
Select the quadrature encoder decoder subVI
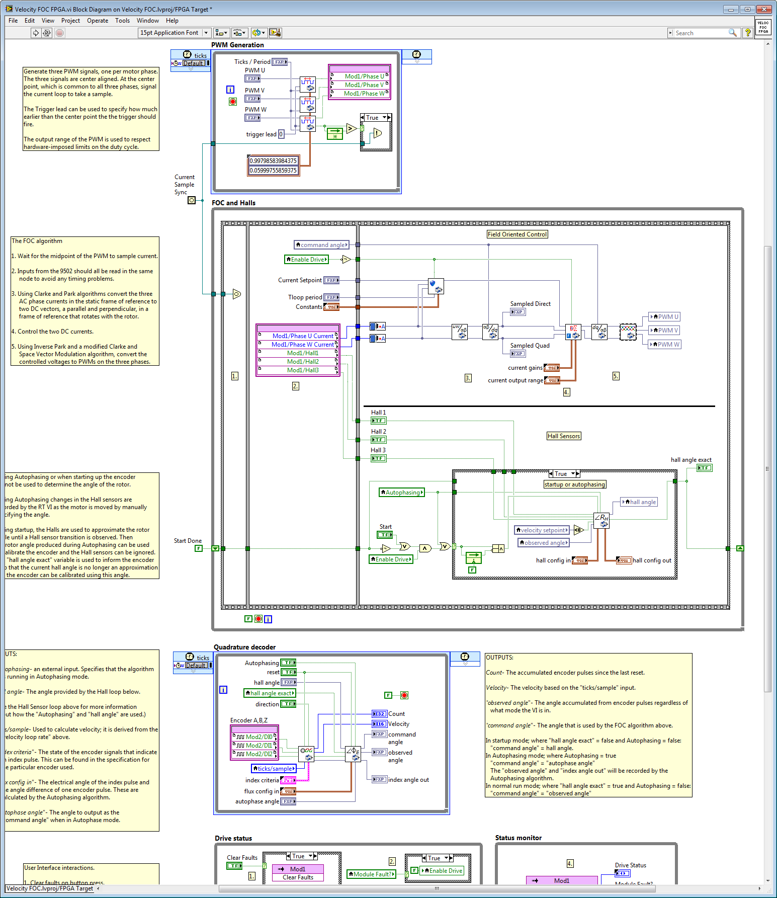tap(306, 754)
